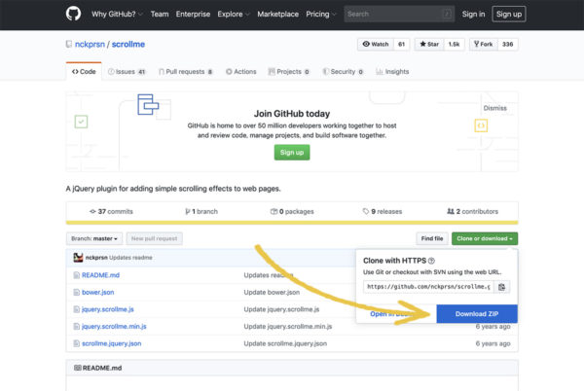This screenshot has width=584, height=391.
Task: Collapse the Clone or download dropdown
Action: pyautogui.click(x=484, y=238)
